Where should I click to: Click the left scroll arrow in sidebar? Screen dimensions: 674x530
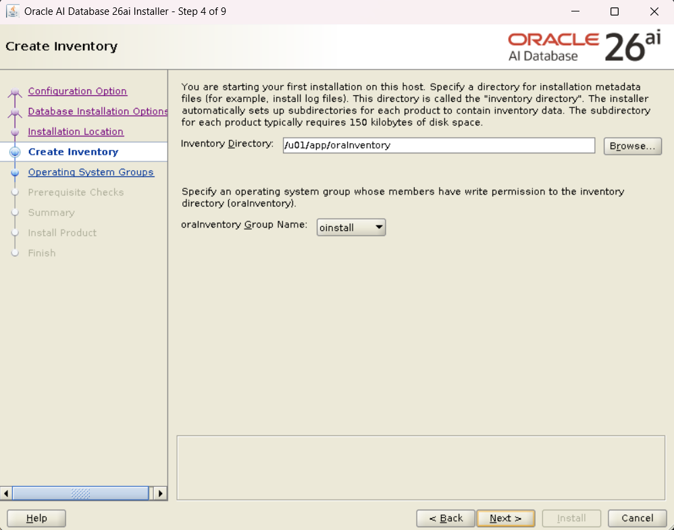click(x=6, y=493)
